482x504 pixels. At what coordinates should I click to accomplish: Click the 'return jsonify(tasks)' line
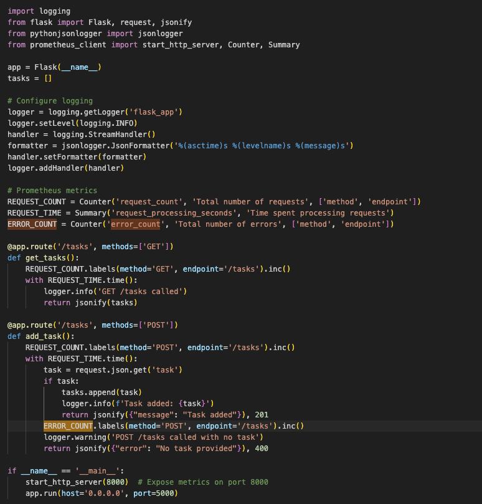point(91,303)
